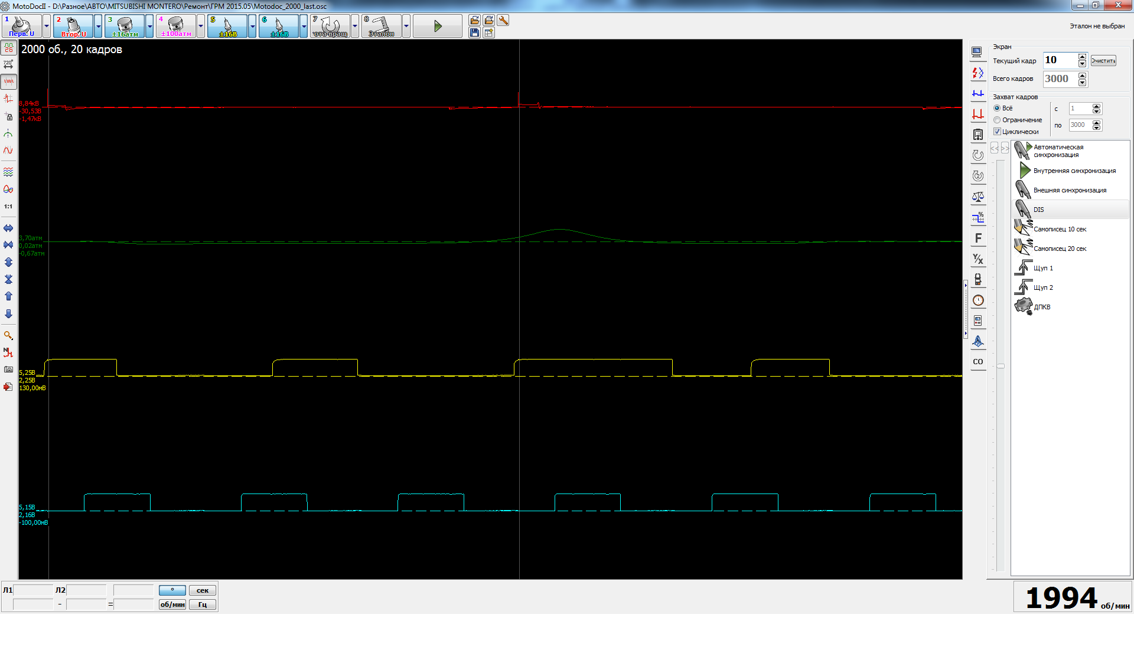Image resolution: width=1134 pixels, height=647 pixels.
Task: Open dropdown next to channel 1 Перв. U
Action: tap(47, 26)
